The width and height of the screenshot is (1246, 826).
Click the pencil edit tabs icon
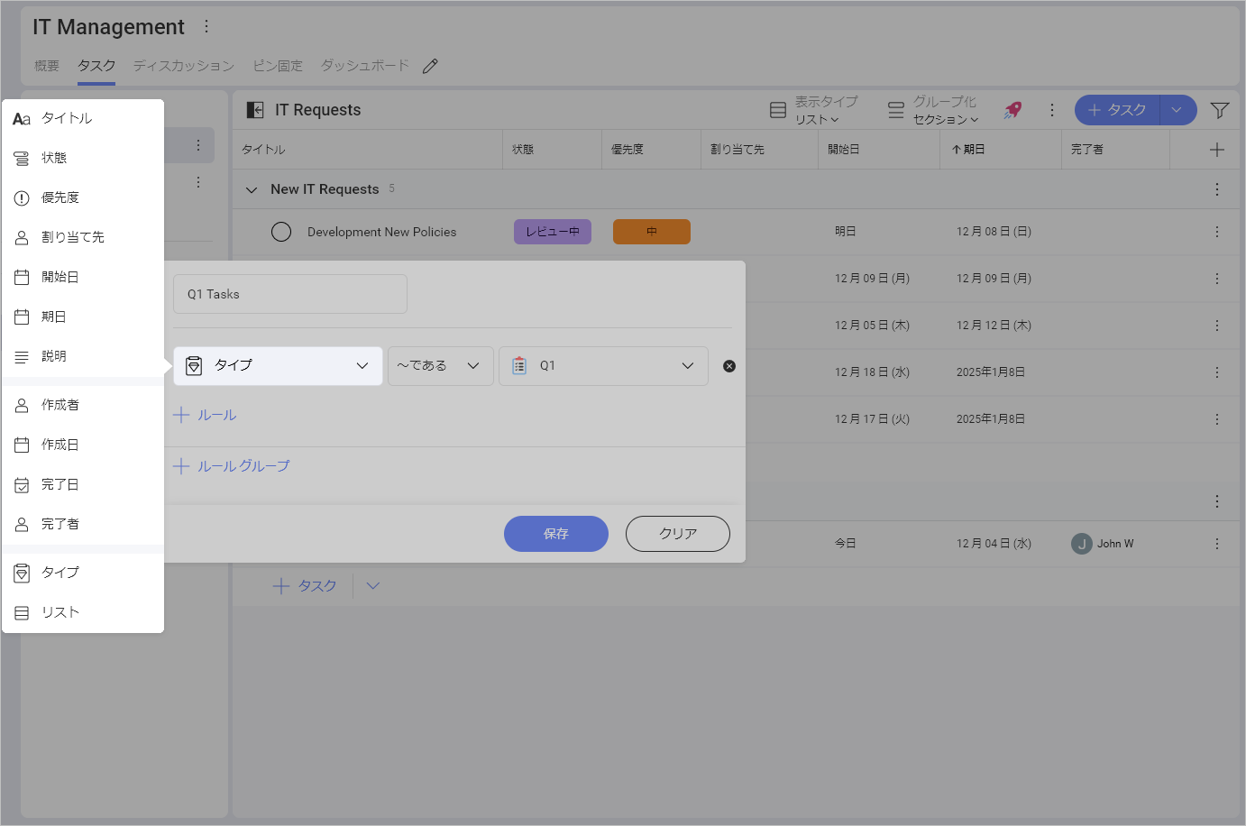pyautogui.click(x=430, y=66)
